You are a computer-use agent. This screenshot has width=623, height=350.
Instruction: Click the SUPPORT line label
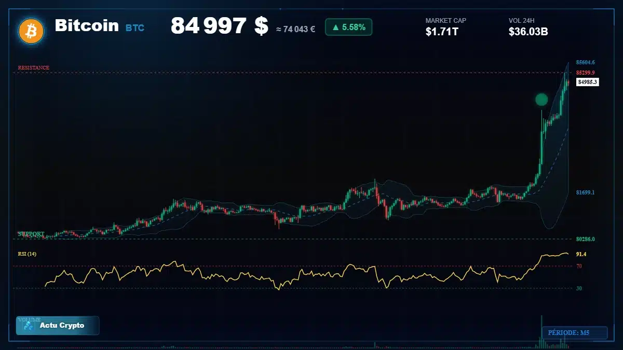click(31, 234)
